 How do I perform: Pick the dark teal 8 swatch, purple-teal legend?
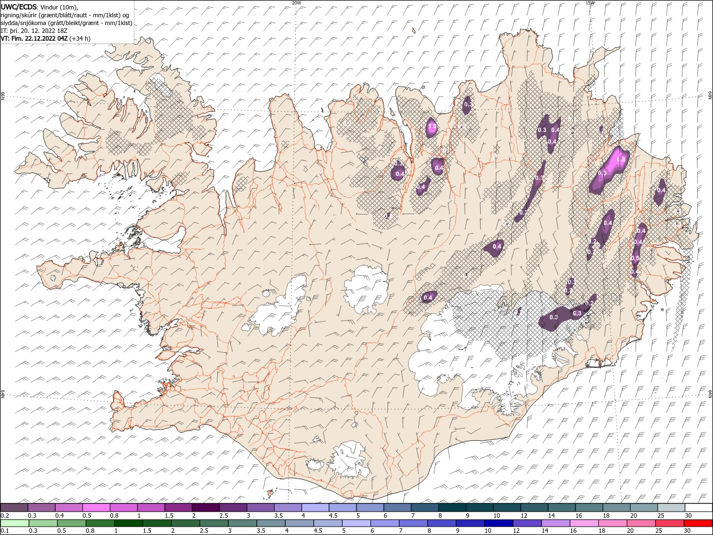(x=452, y=508)
